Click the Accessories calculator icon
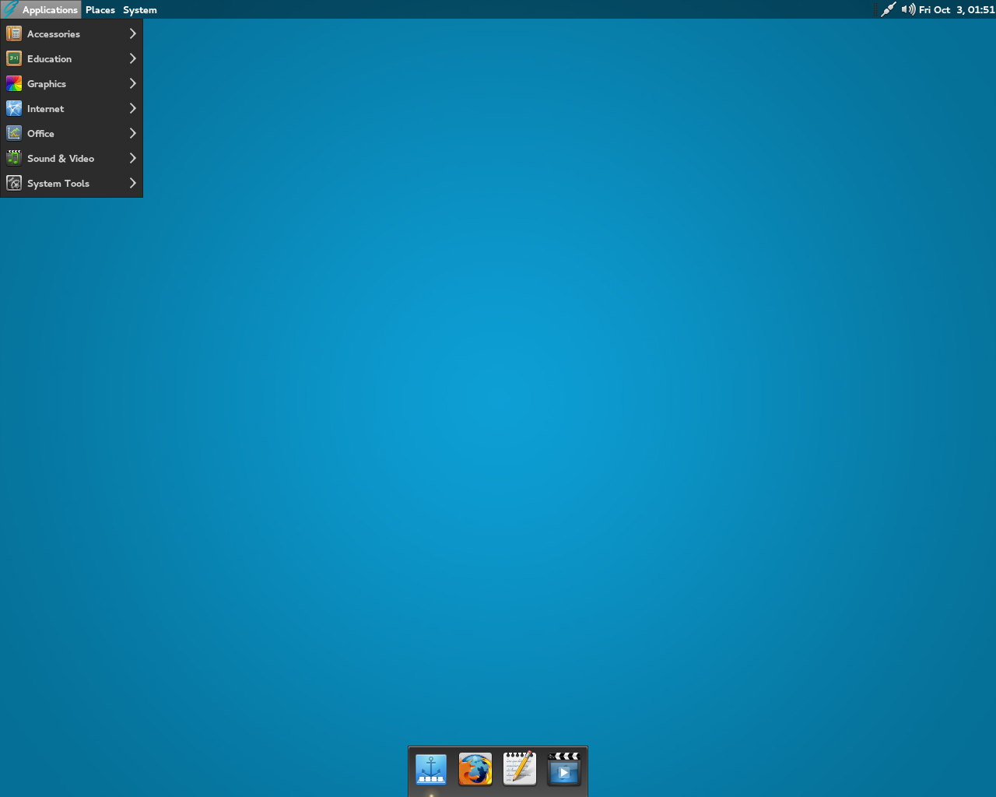 point(14,33)
